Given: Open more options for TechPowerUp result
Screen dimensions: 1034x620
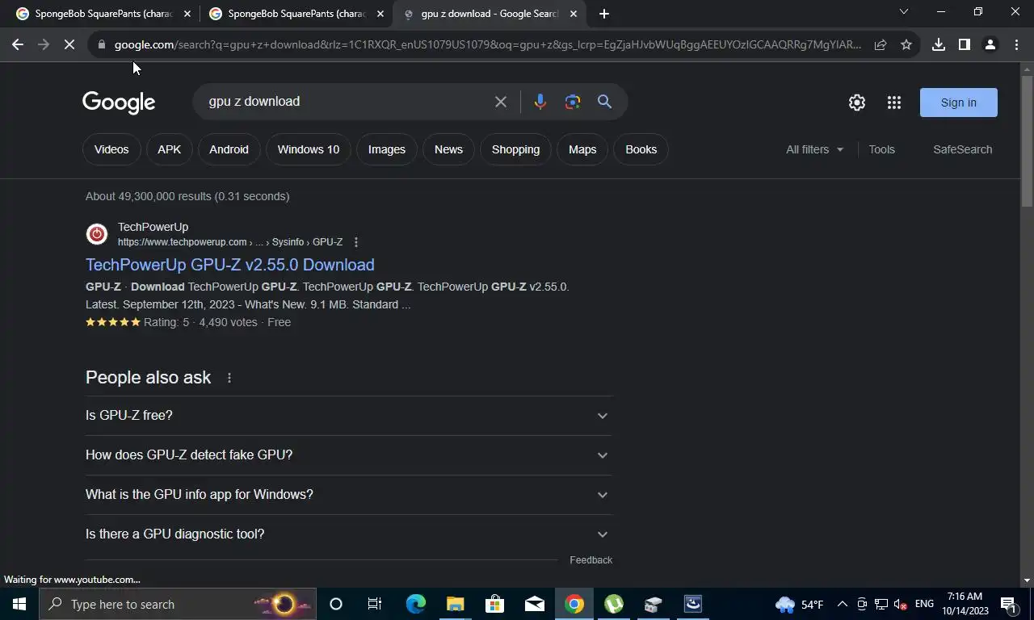Looking at the screenshot, I should point(356,242).
